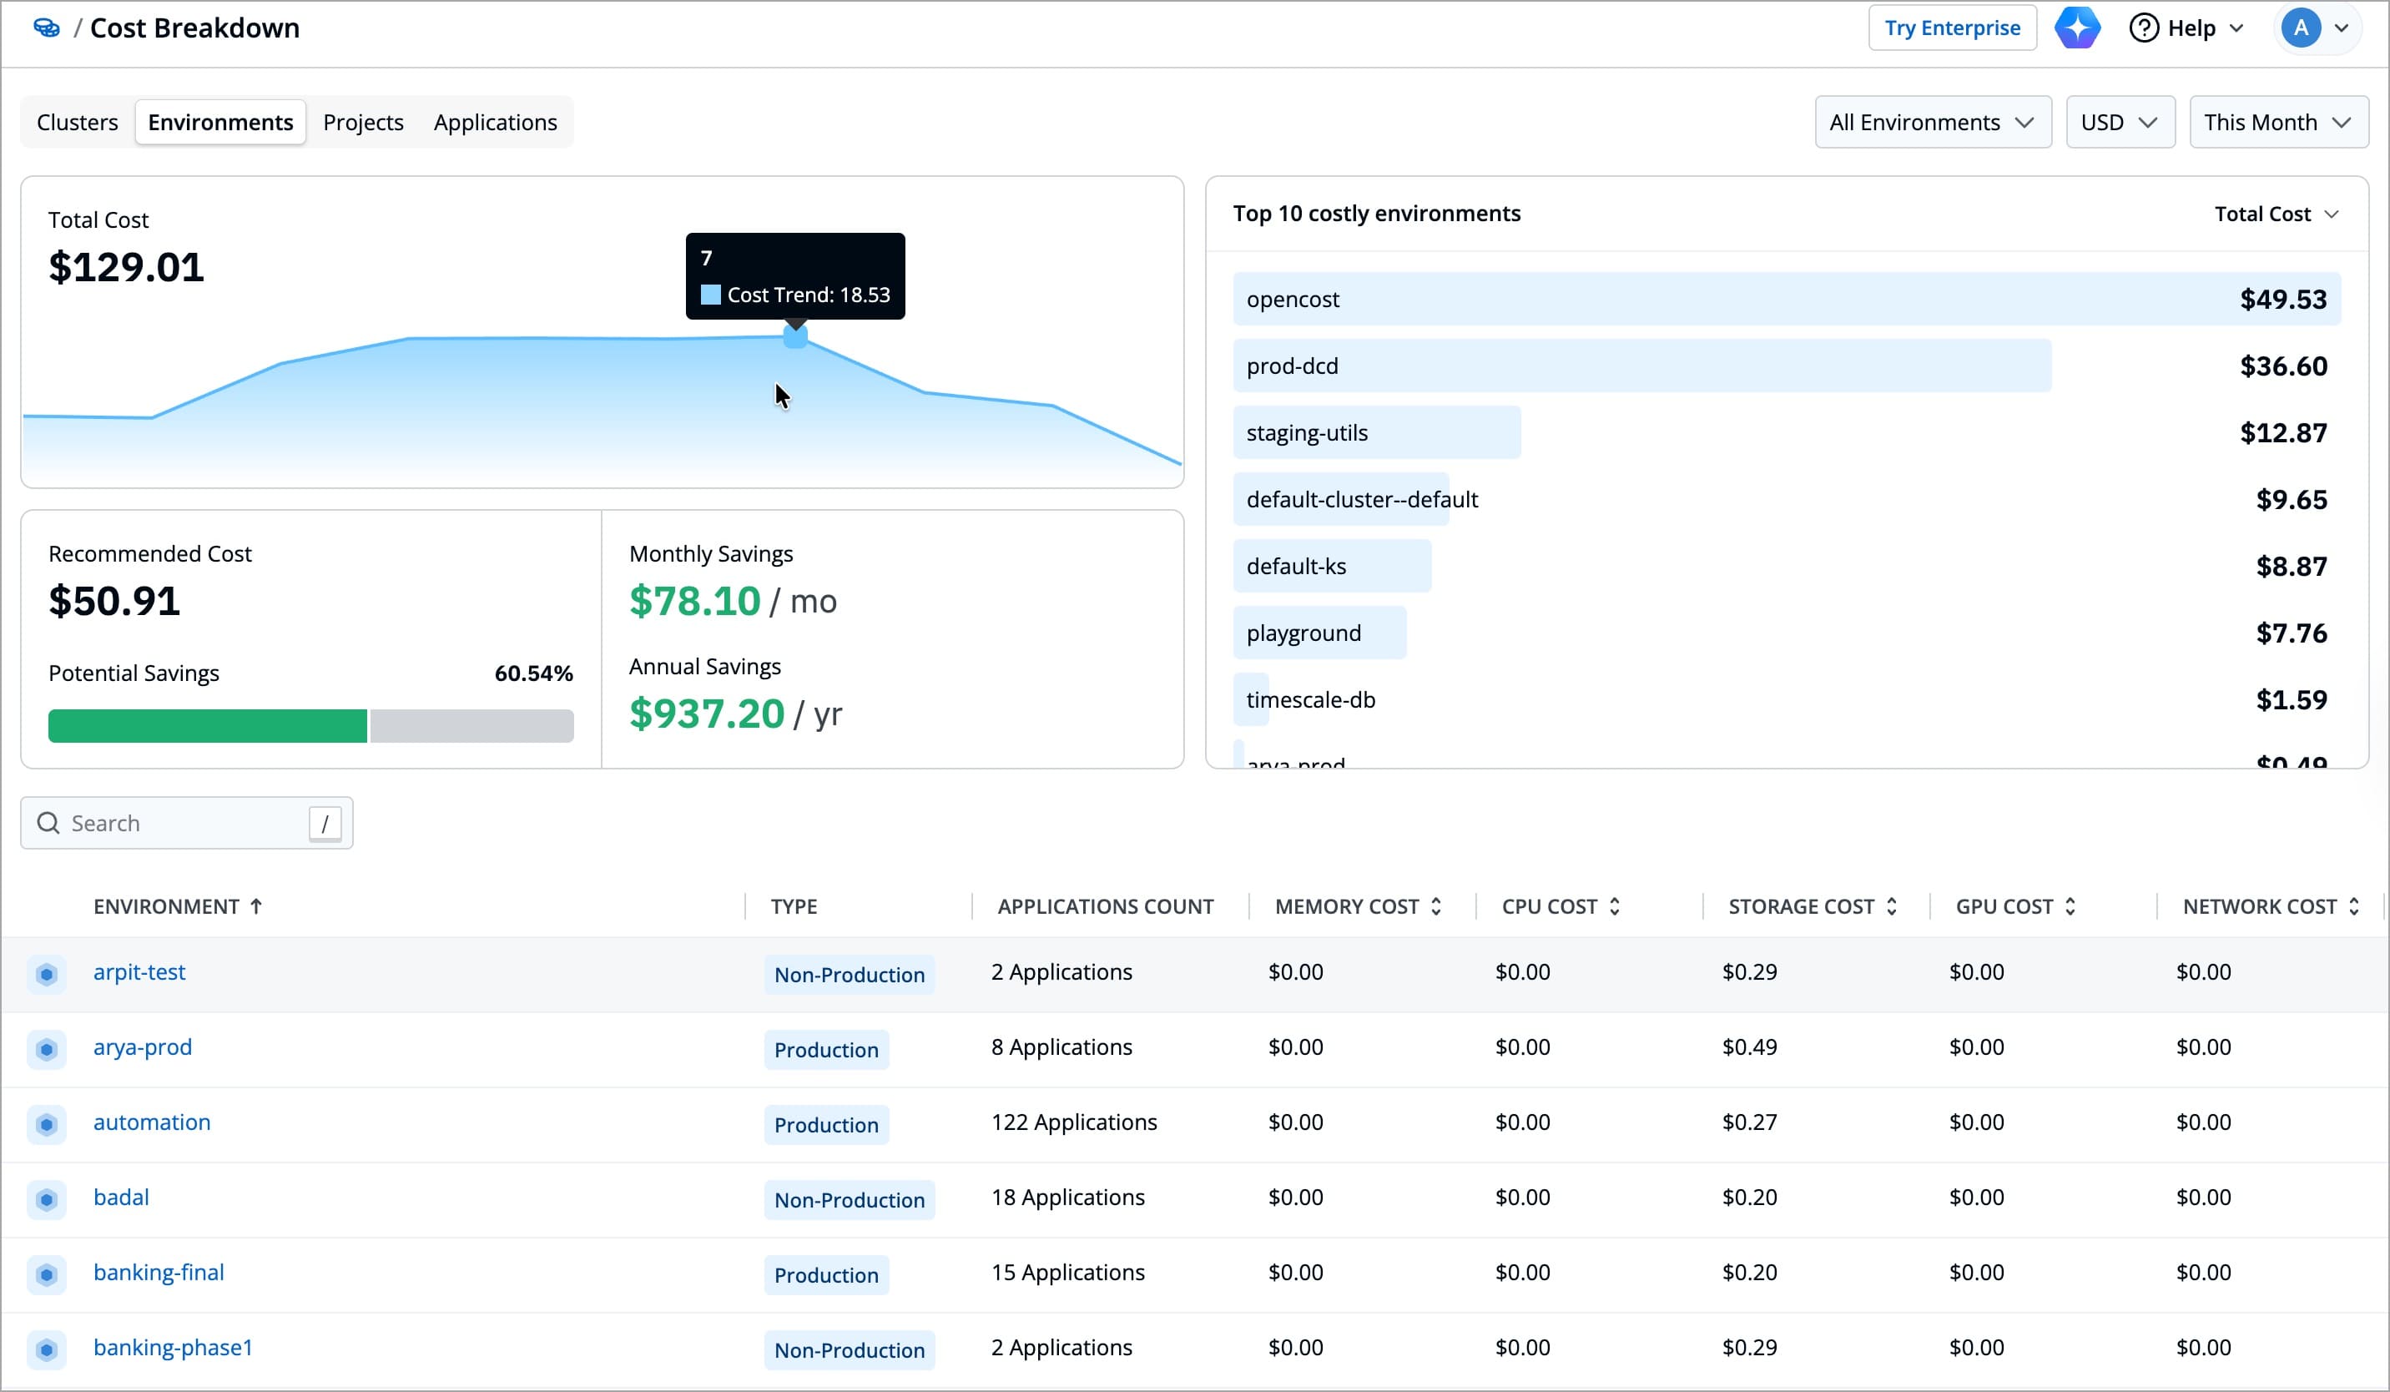The width and height of the screenshot is (2390, 1392).
Task: Open Total Cost metric dropdown in top 10 panel
Action: point(2275,214)
